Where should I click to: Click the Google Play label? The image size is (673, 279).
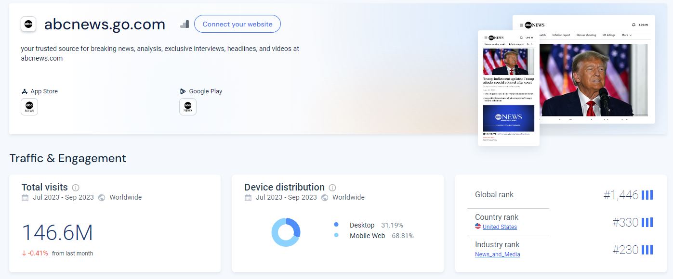[x=206, y=91]
